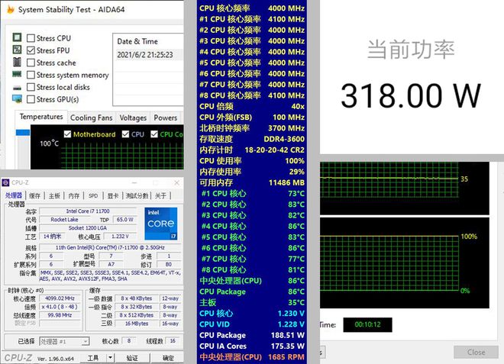The height and width of the screenshot is (364, 504).
Task: Enable Stress local disks checkbox
Action: [x=31, y=87]
